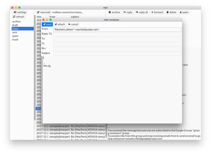Minimize the mail-compose window
This screenshot has width=211, height=154.
tap(47, 20)
